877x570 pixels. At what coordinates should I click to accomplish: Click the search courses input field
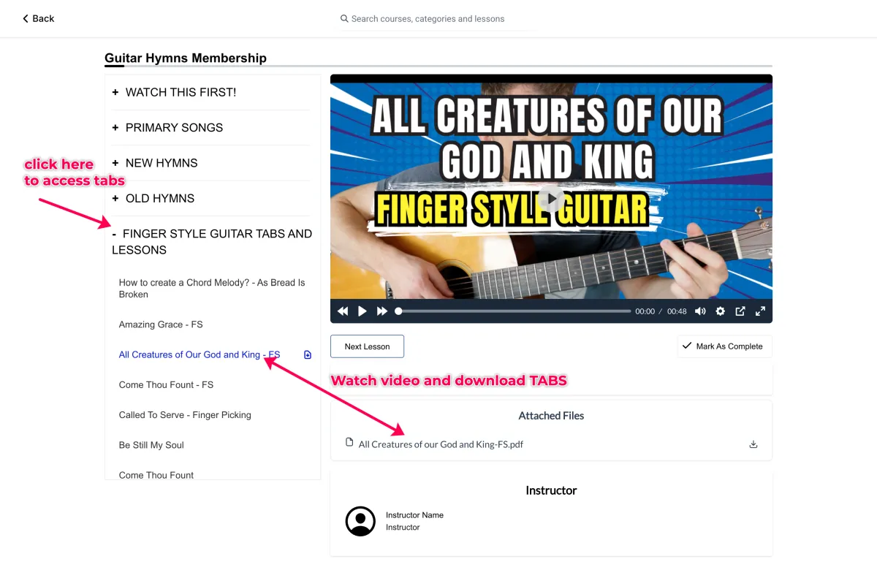[437, 19]
